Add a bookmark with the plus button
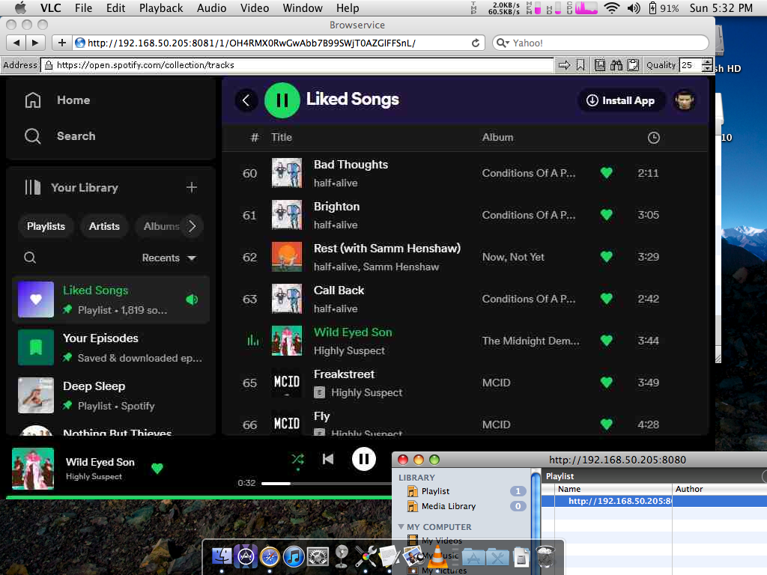This screenshot has width=767, height=575. [x=61, y=43]
